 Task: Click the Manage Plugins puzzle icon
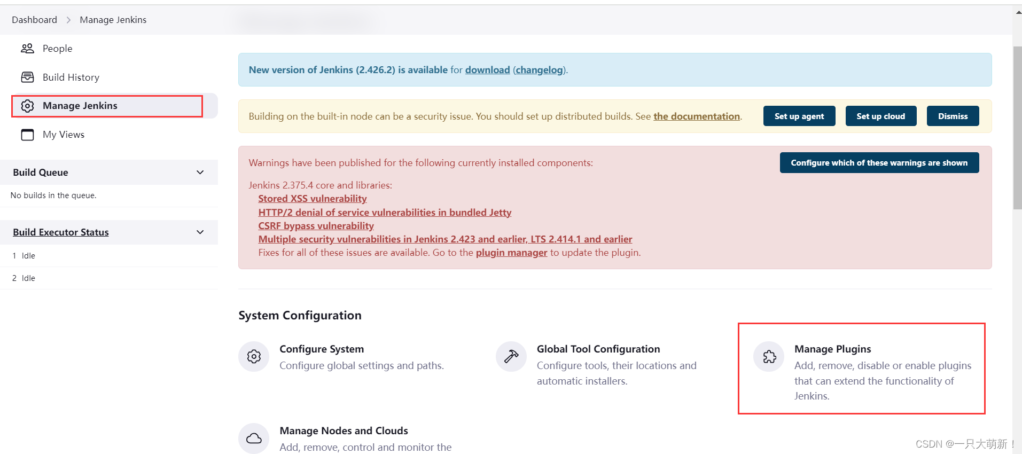tap(769, 356)
